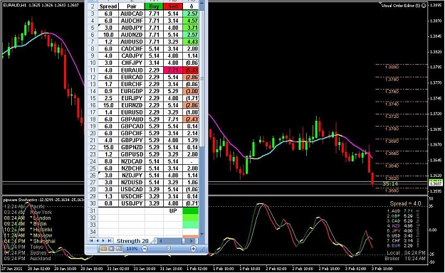Select the NZDCHF pair cell
The height and width of the screenshot is (273, 445).
(132, 168)
